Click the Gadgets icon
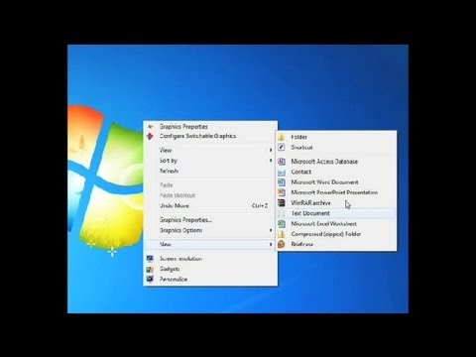The image size is (476, 357). point(150,269)
